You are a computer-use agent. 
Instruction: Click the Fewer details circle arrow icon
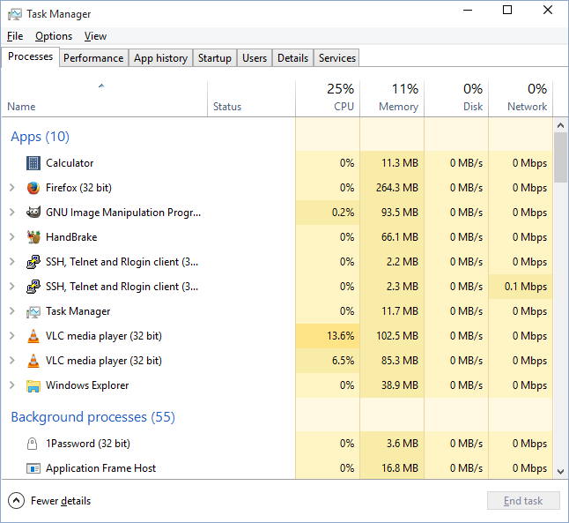[17, 501]
